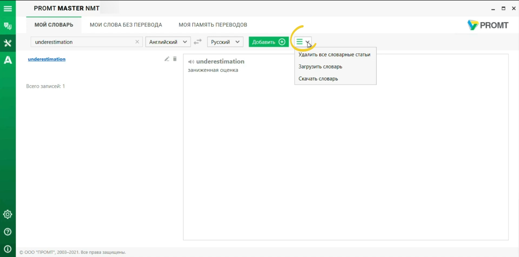Click the Добавить button
Image resolution: width=519 pixels, height=257 pixels.
pos(269,42)
